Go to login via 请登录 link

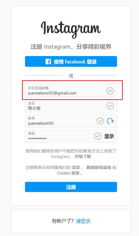(83, 221)
